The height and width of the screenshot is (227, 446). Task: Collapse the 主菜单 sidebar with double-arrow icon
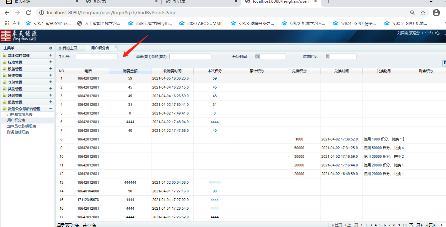pos(51,48)
